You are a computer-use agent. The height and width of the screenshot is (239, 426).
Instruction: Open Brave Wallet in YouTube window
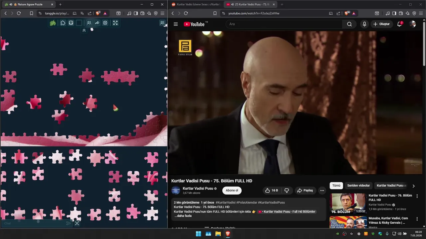401,13
